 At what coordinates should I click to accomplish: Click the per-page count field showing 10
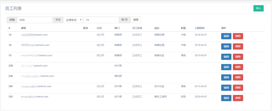pos(101,20)
